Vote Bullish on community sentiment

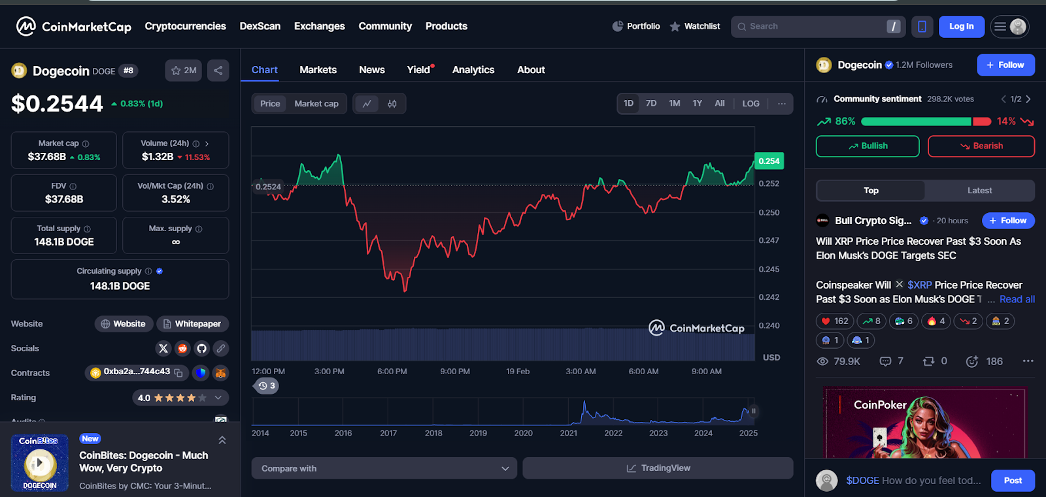tap(868, 146)
